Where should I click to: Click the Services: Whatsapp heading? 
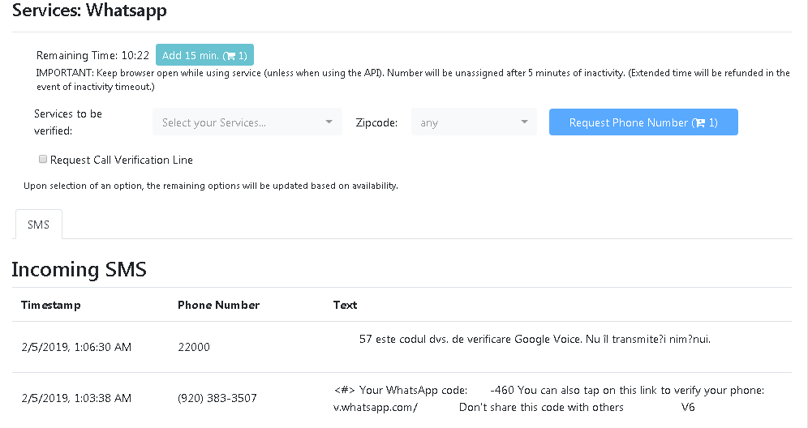click(x=89, y=10)
